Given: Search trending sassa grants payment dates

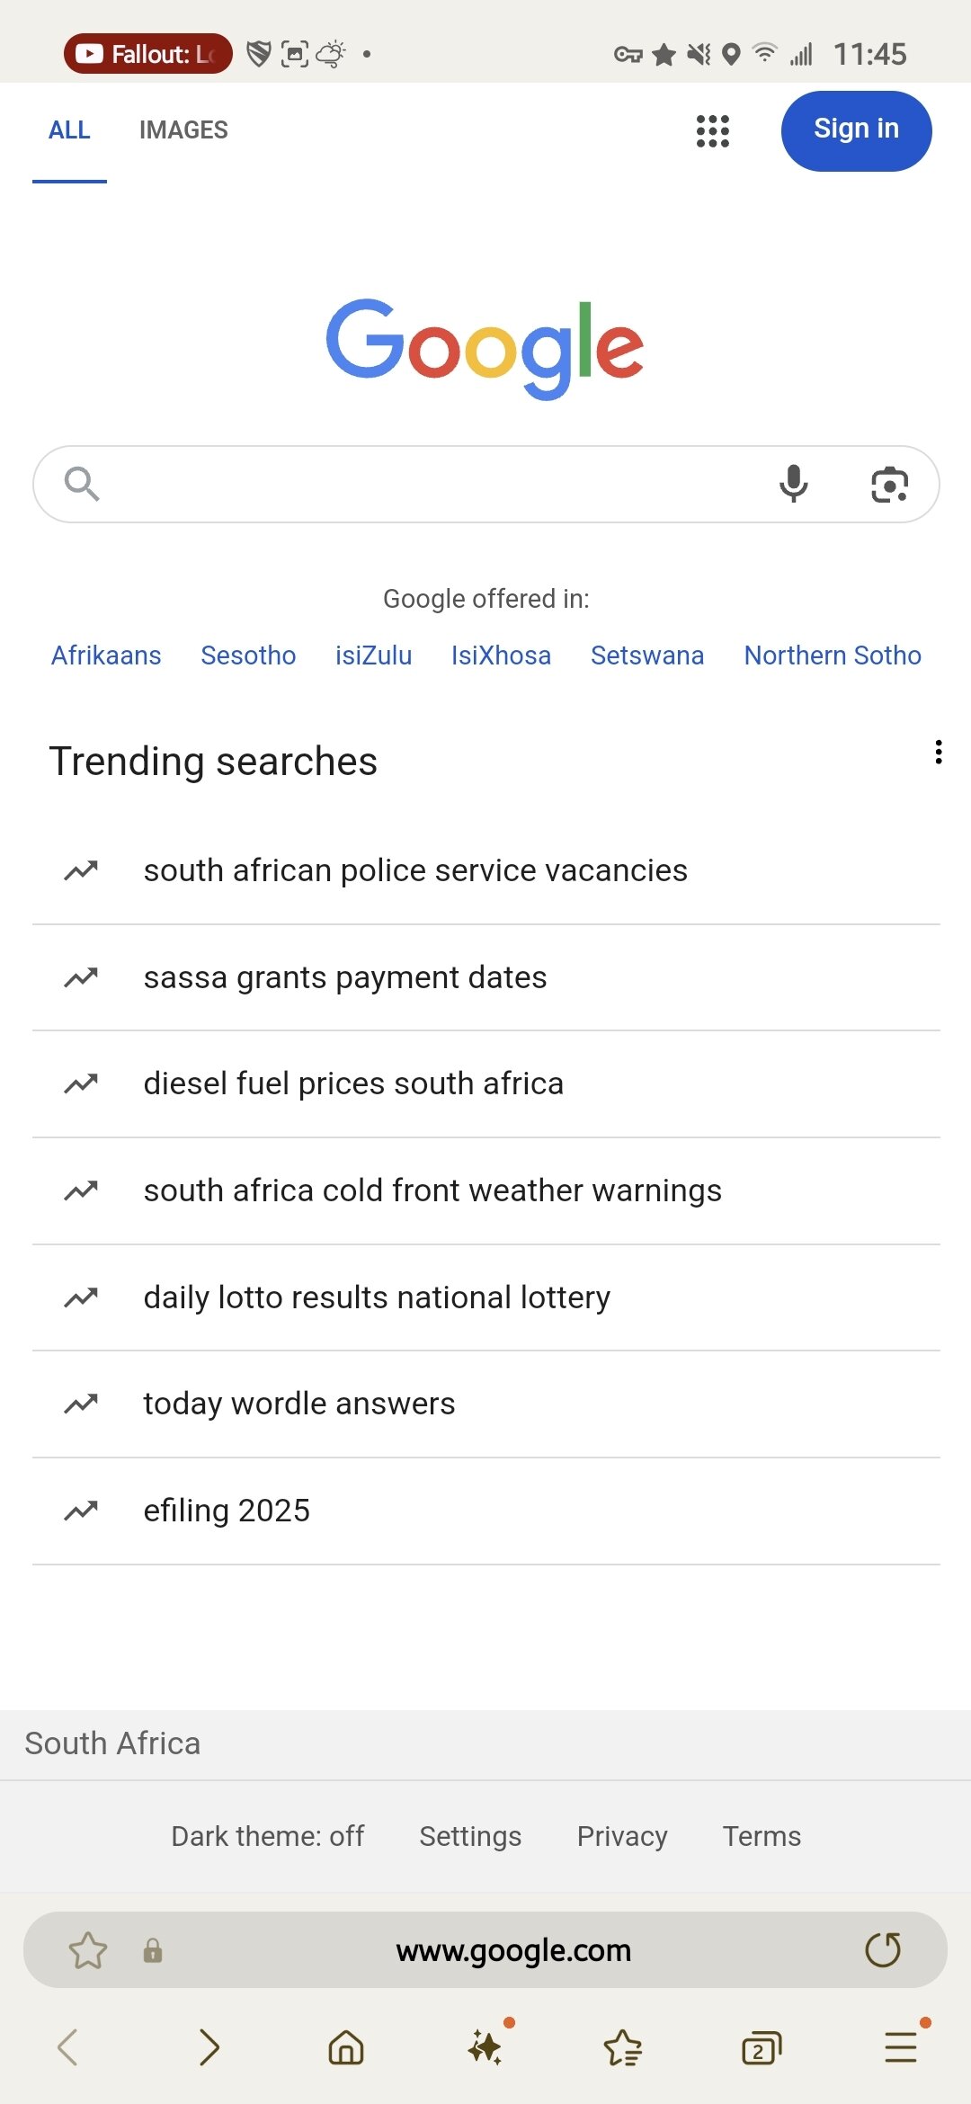Looking at the screenshot, I should [x=345, y=977].
